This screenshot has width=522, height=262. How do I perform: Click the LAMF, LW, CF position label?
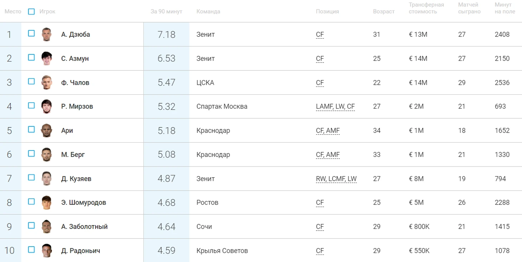point(335,107)
